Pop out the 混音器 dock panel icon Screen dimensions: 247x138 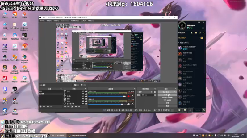tap(135, 89)
